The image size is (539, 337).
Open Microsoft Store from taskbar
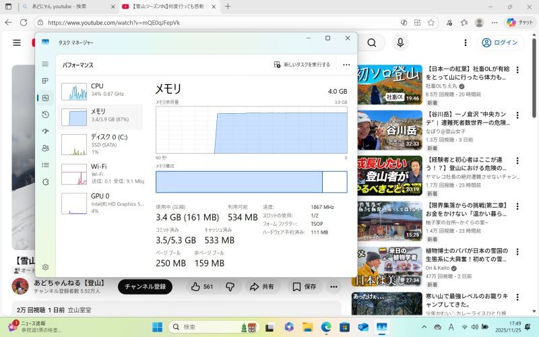point(344,327)
